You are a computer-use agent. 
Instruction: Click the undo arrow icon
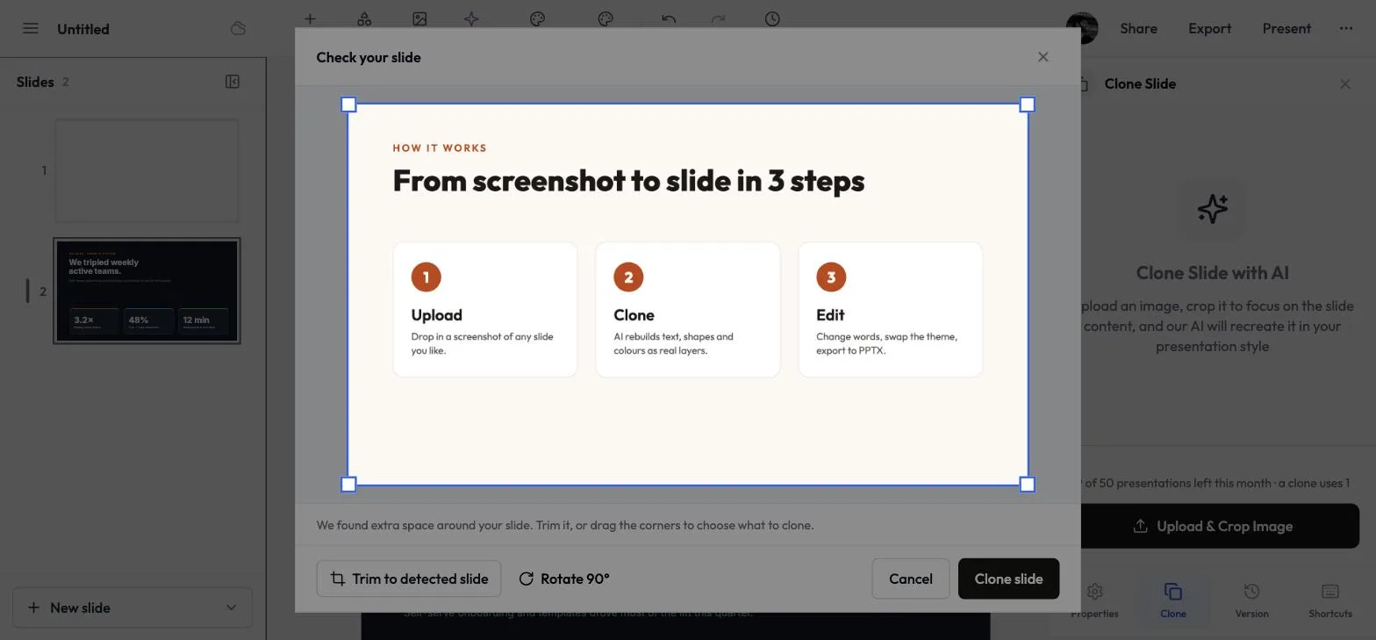[x=669, y=18]
